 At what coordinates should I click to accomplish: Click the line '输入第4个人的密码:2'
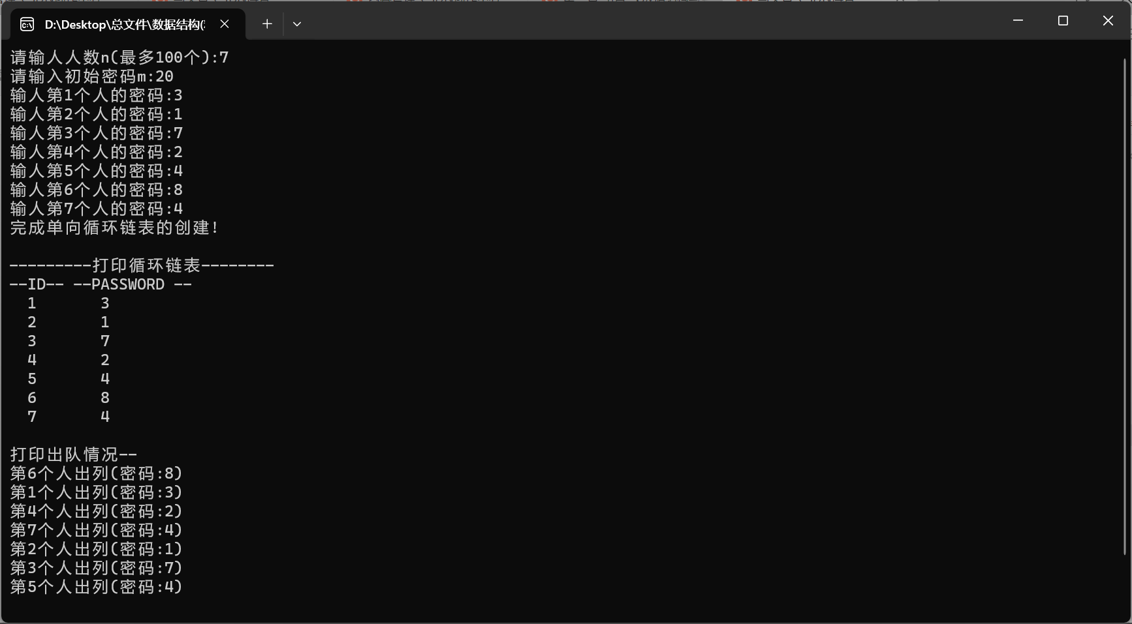[97, 152]
